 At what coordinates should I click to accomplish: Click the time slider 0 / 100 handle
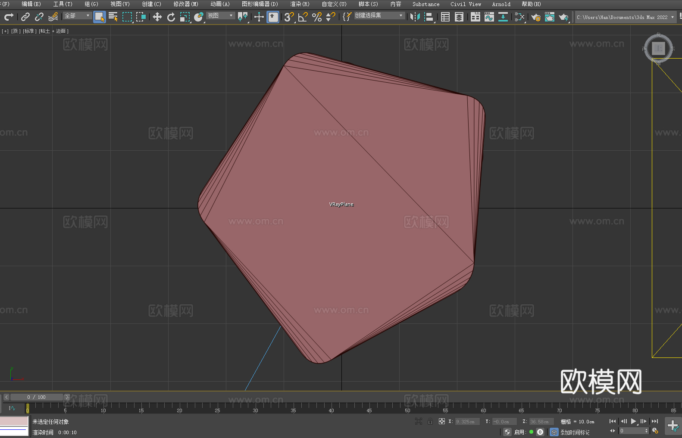[x=37, y=397]
